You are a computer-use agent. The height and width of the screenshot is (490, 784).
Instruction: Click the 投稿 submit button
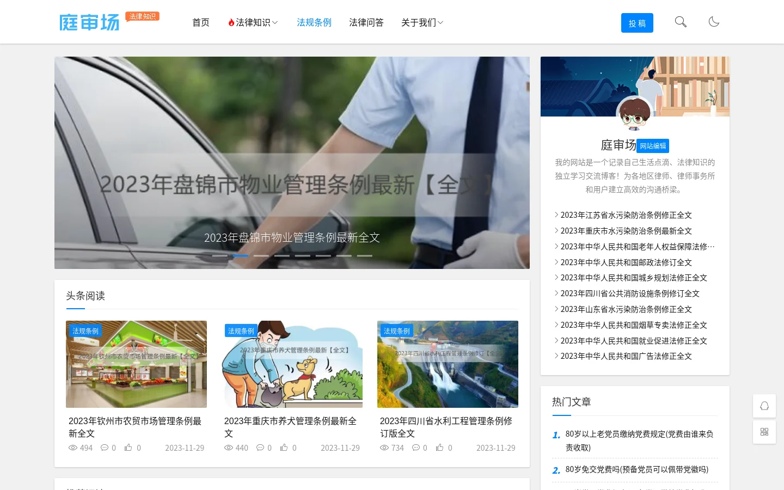point(637,23)
